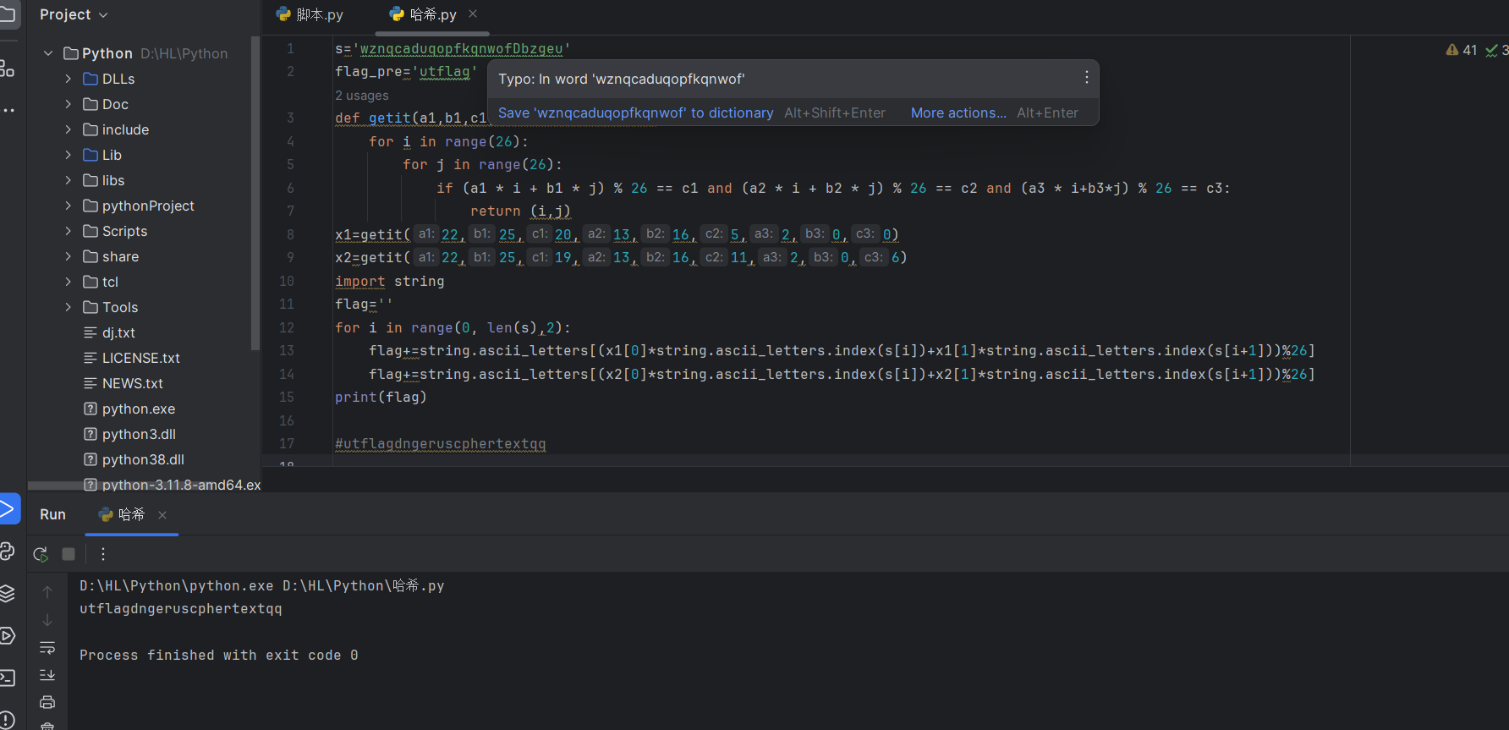Click the string value on line 1

pyautogui.click(x=461, y=48)
